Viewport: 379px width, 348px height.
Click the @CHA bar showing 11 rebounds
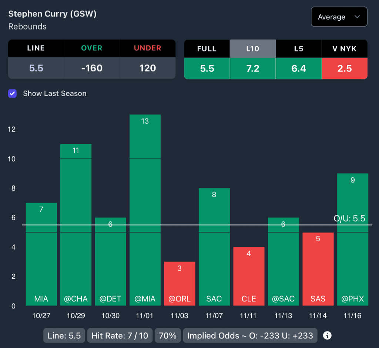pyautogui.click(x=76, y=222)
